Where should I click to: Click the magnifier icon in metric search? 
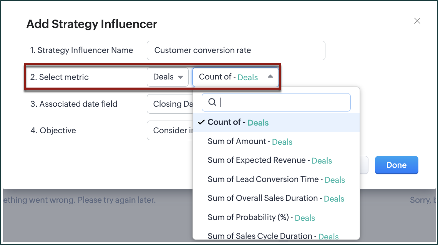click(212, 103)
